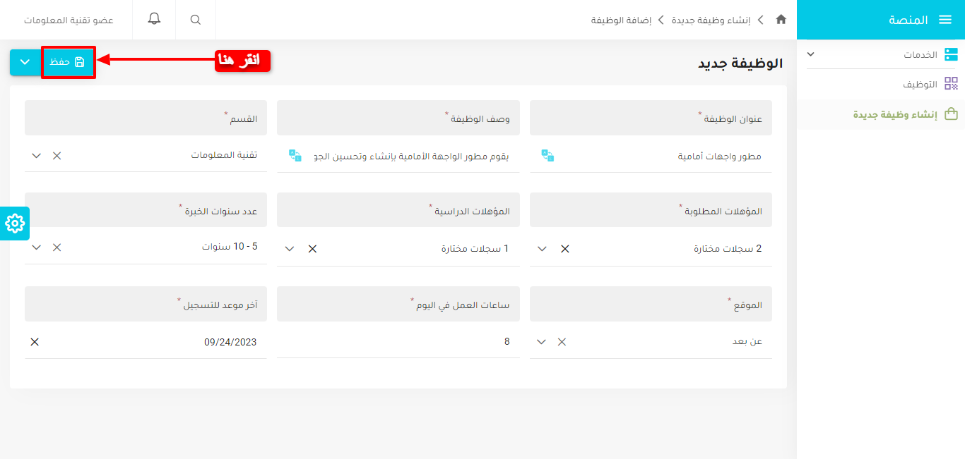The width and height of the screenshot is (965, 459).
Task: Click the notification bell icon
Action: pos(154,20)
